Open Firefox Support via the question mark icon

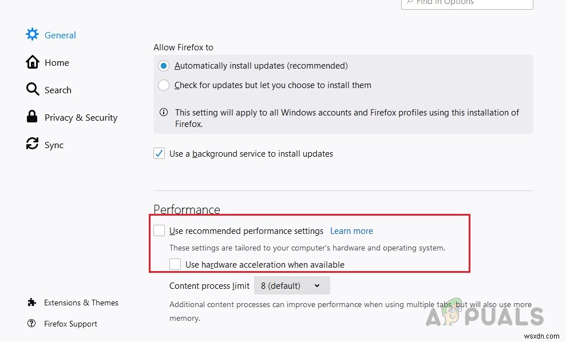click(31, 324)
